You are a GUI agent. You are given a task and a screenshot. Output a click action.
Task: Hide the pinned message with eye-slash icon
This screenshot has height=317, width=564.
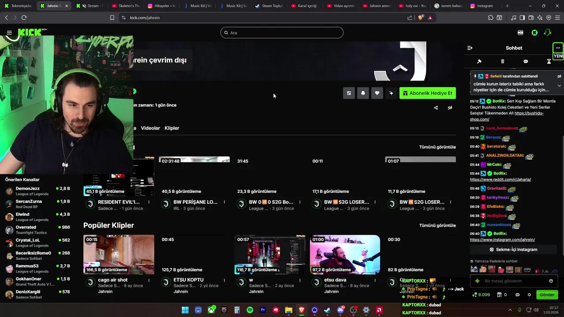(559, 76)
